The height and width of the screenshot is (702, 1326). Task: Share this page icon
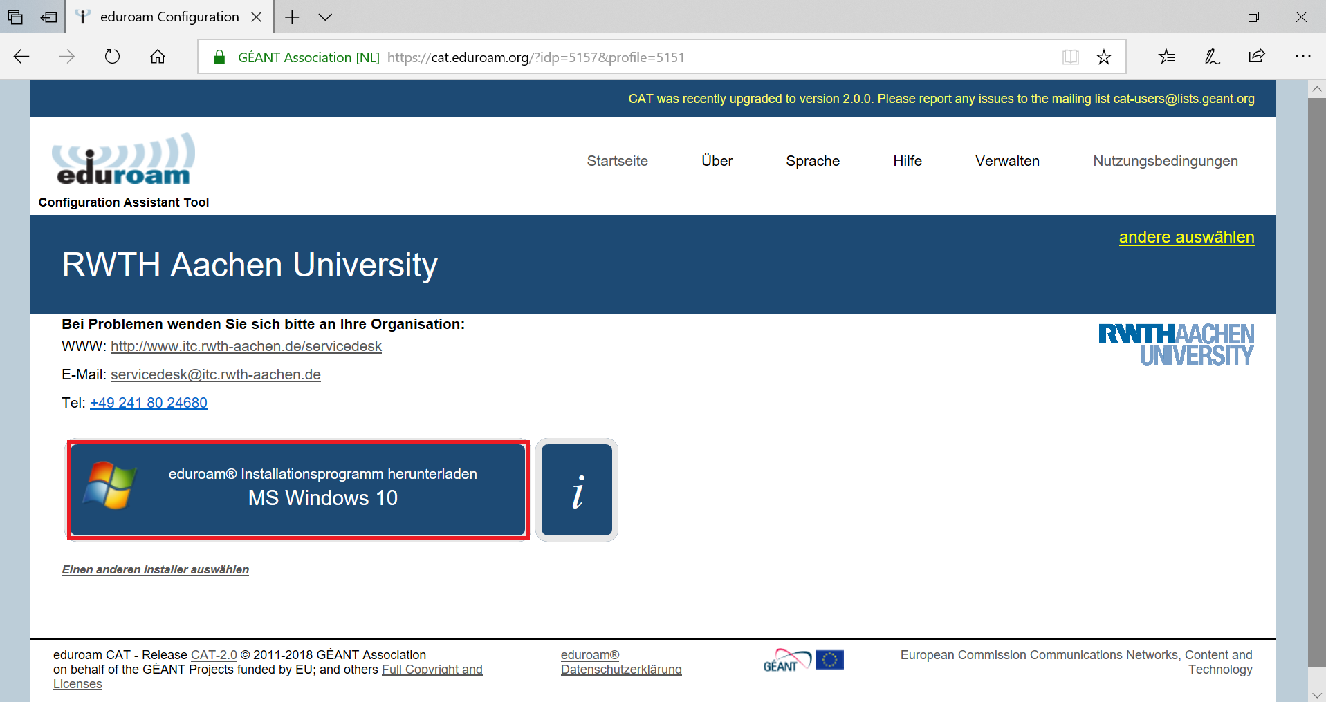click(1257, 57)
